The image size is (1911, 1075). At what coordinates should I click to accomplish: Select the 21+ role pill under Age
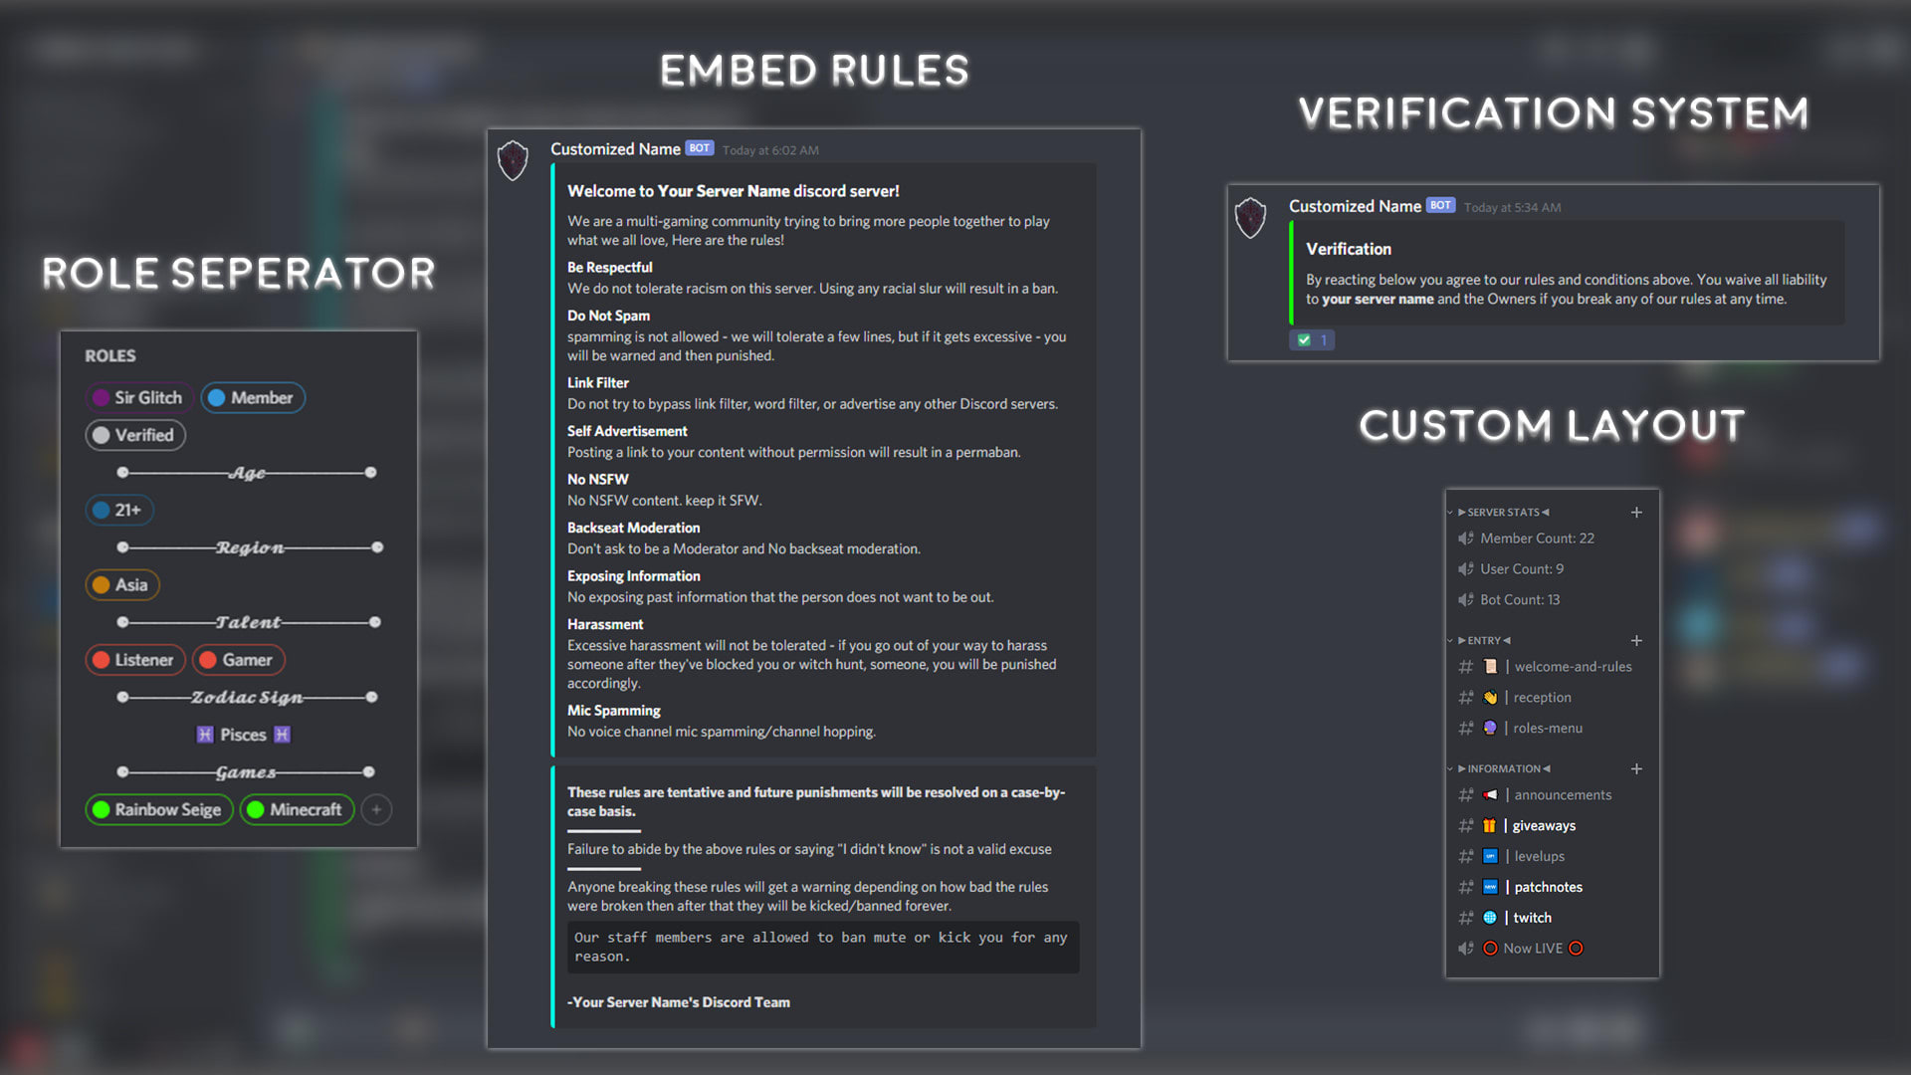[118, 510]
